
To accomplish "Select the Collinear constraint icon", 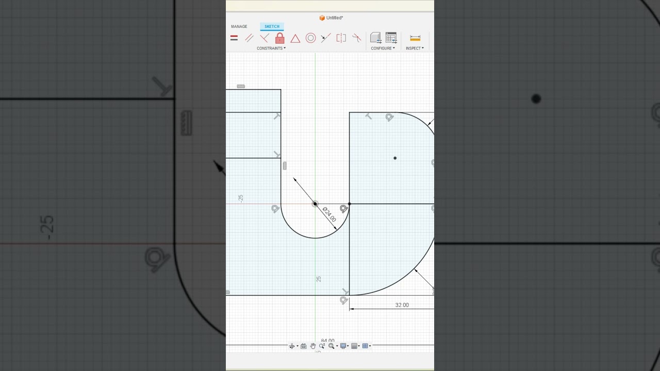I will click(325, 38).
